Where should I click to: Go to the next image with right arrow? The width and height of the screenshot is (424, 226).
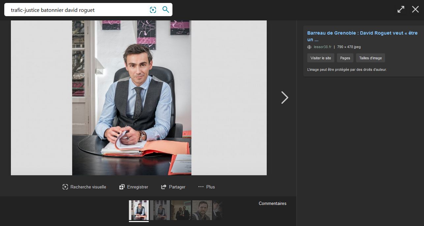coord(285,98)
